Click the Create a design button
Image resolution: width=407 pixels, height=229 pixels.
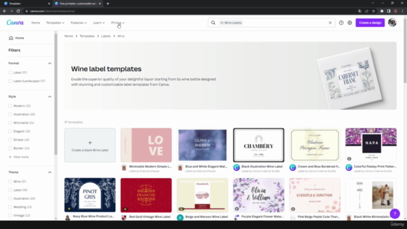pos(370,23)
